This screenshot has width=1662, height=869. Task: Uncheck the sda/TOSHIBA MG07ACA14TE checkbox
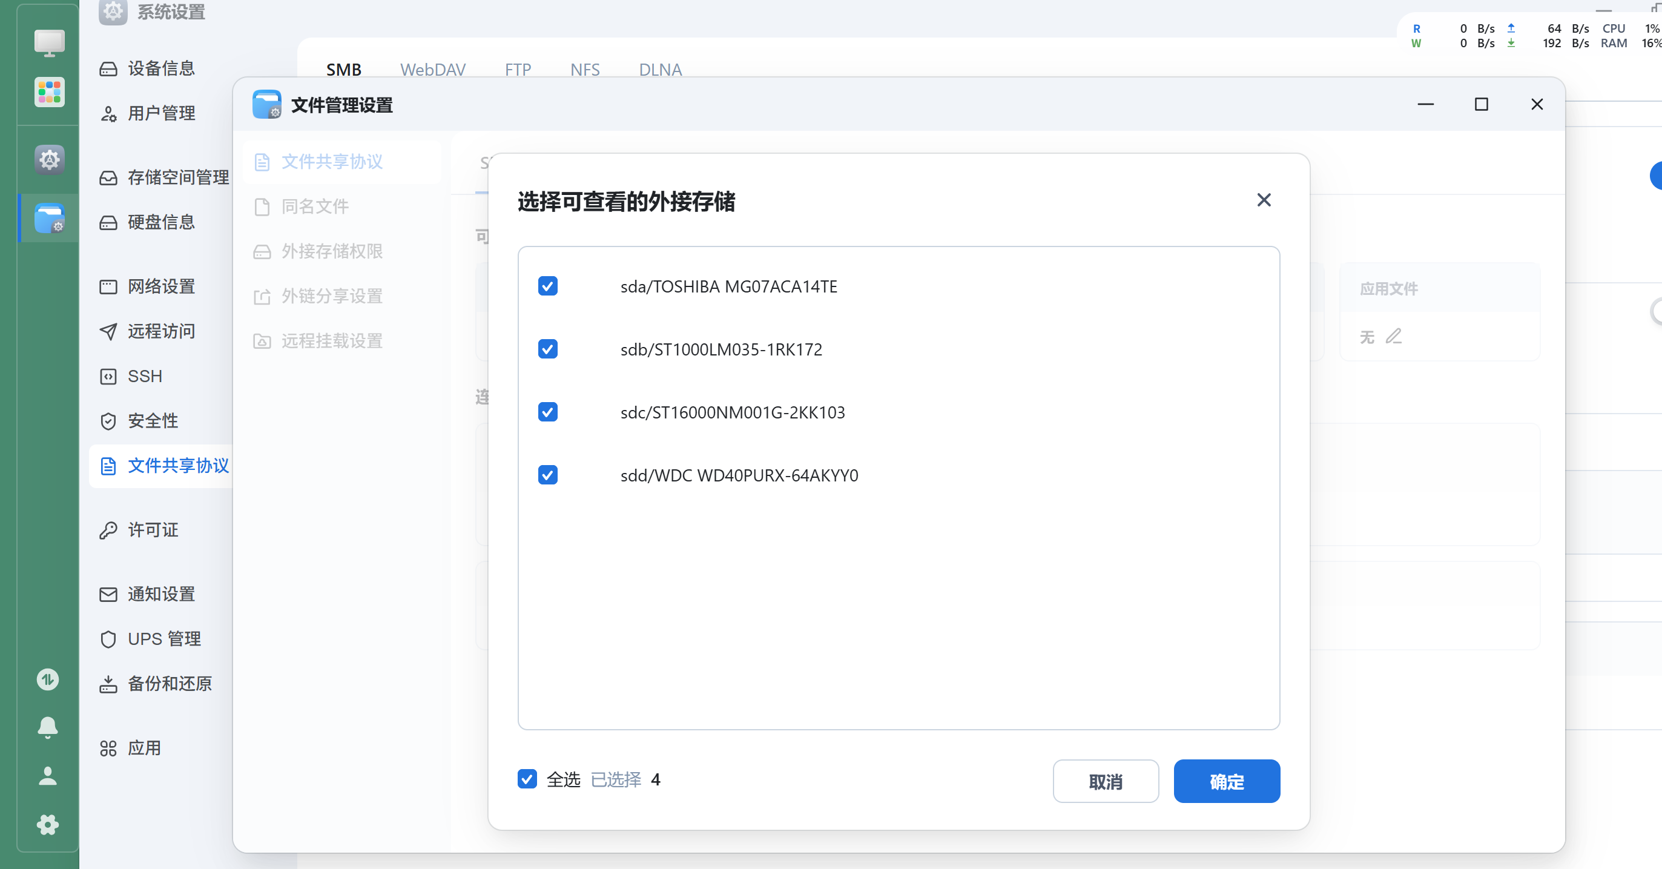pos(548,286)
